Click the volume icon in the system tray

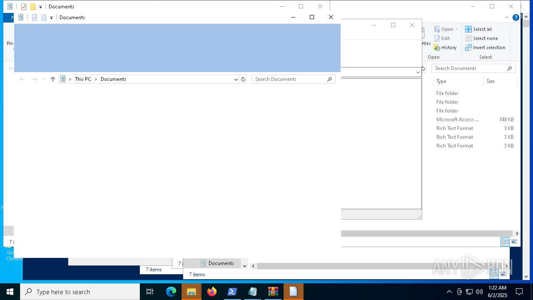(479, 292)
